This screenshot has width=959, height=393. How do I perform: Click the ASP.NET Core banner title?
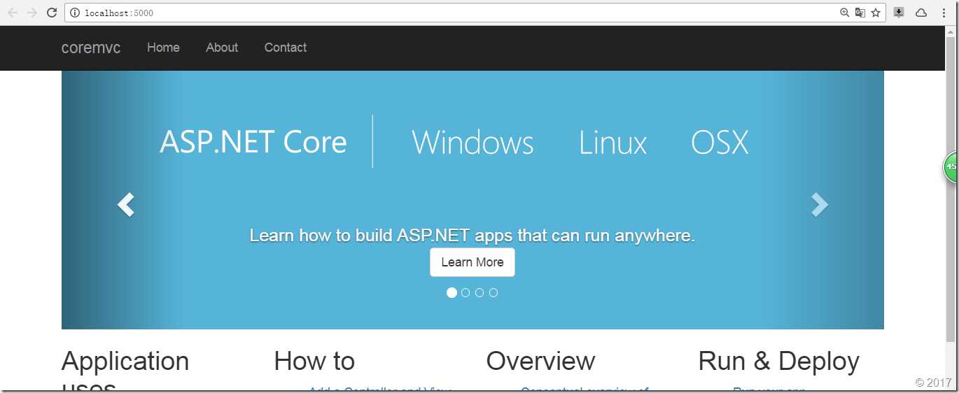pos(253,142)
